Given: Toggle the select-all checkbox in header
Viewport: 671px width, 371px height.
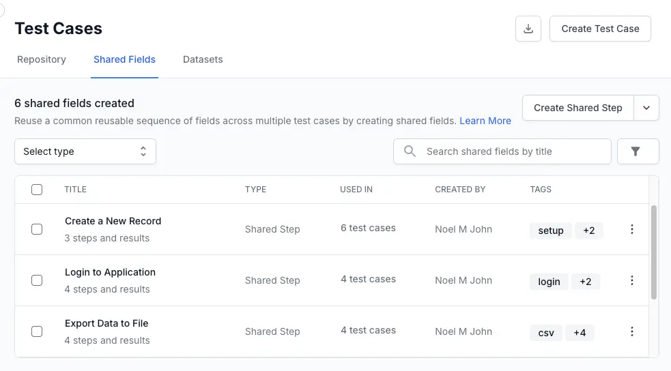Looking at the screenshot, I should (37, 190).
